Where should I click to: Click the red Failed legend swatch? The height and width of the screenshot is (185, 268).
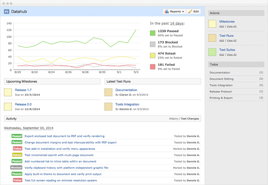(153, 67)
